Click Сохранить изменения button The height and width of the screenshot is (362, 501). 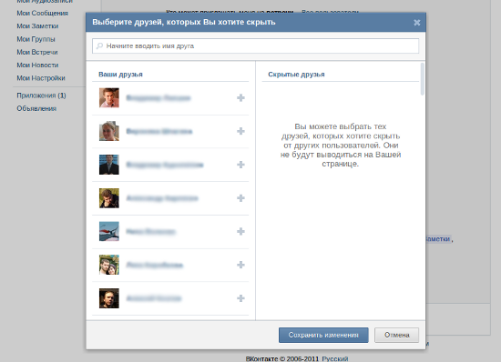coord(323,335)
